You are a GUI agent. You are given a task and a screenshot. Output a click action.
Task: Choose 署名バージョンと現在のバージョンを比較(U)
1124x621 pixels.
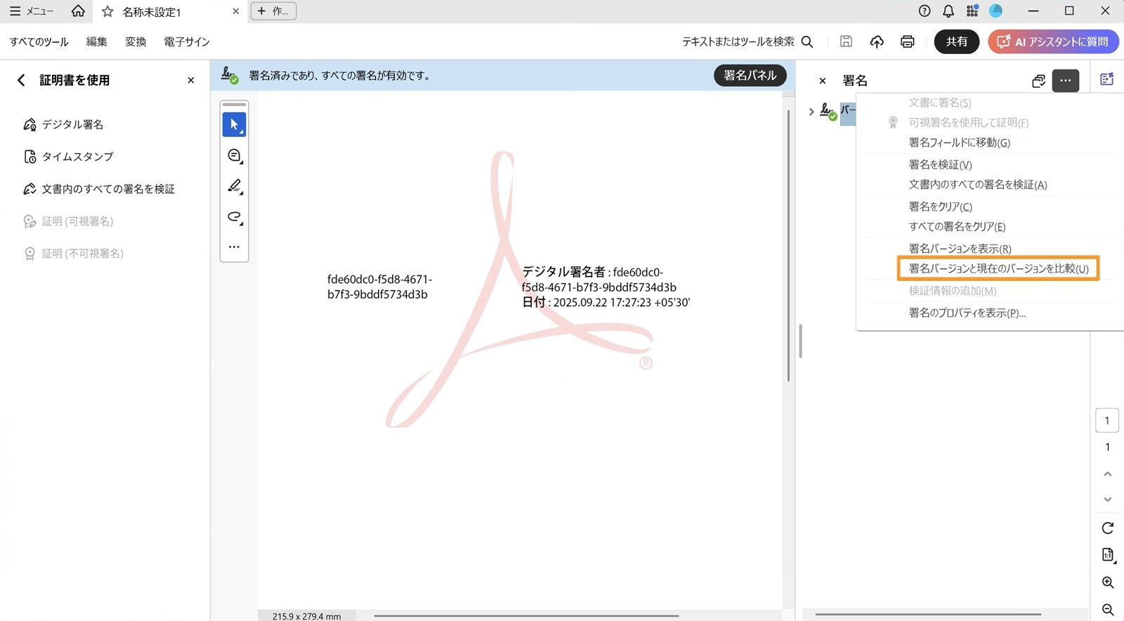pyautogui.click(x=998, y=268)
